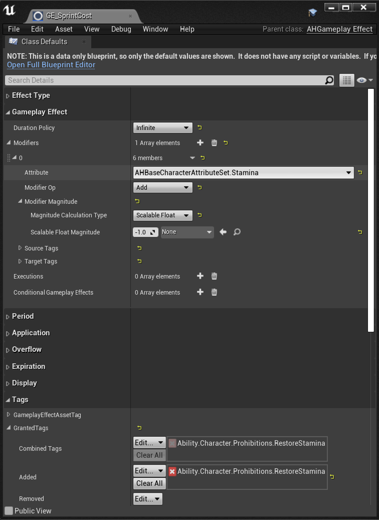Open the Asset menu
This screenshot has height=520, width=379.
(x=64, y=29)
